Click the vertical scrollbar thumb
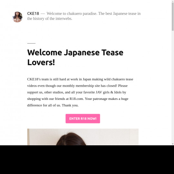 click(173, 16)
